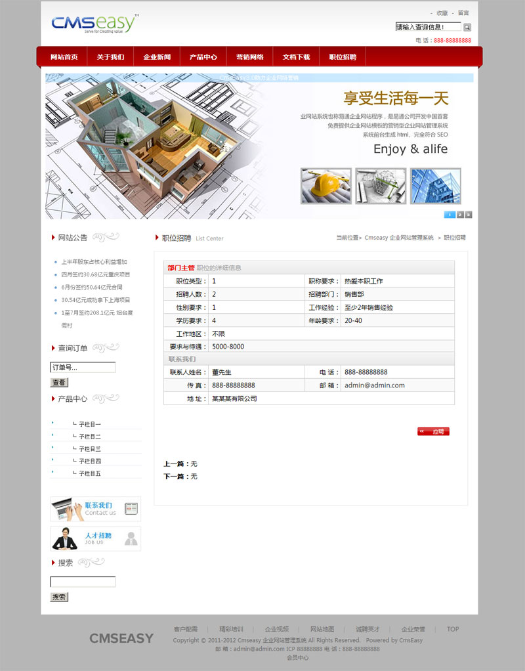Expand the 子栏目三 sidebar category
This screenshot has width=525, height=671.
click(x=90, y=449)
